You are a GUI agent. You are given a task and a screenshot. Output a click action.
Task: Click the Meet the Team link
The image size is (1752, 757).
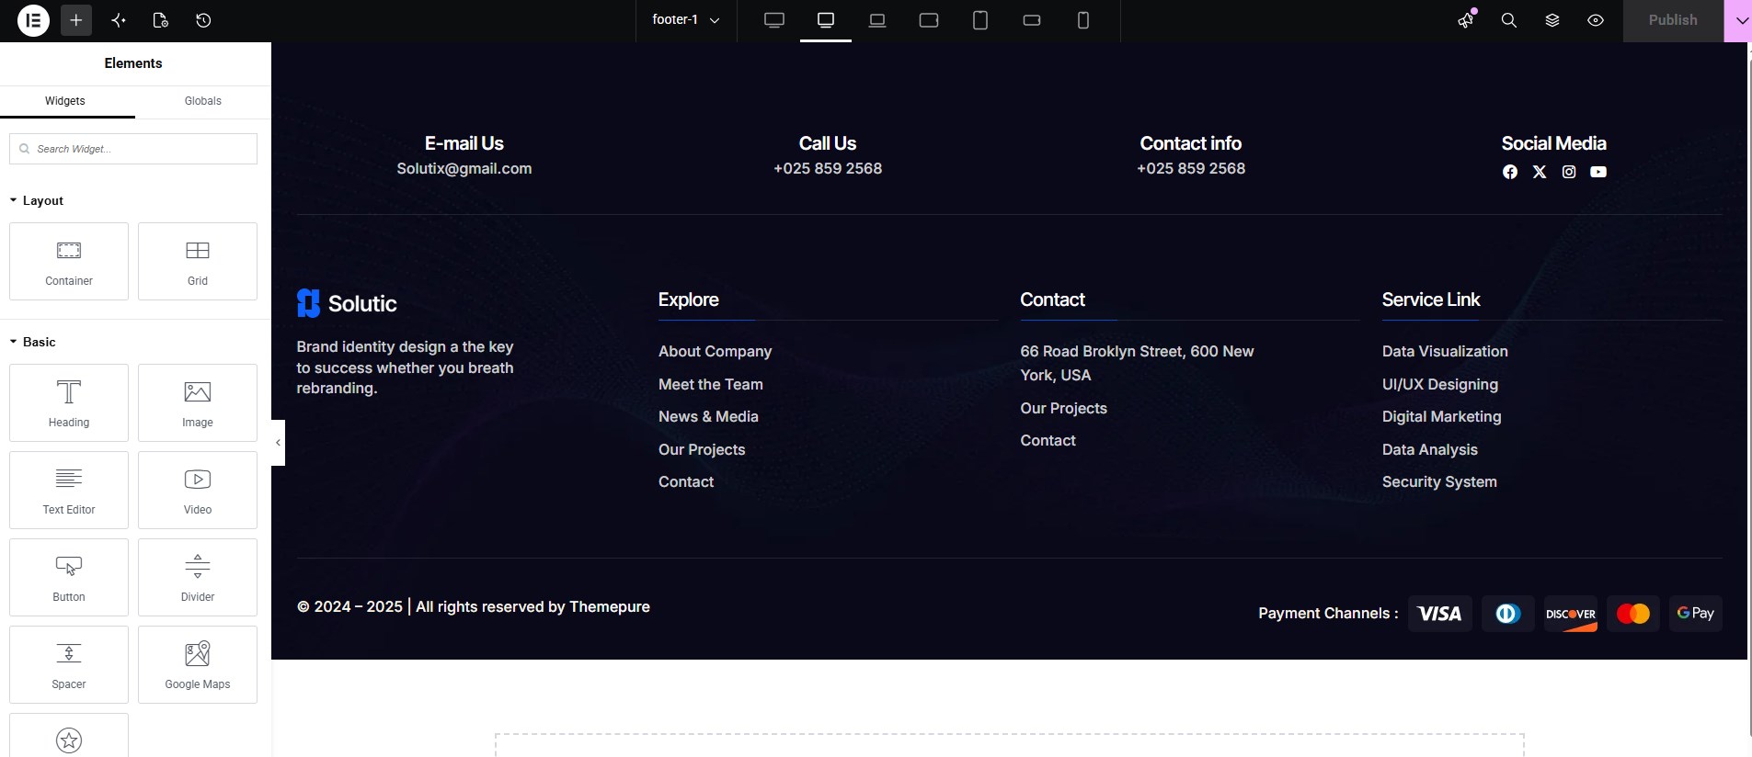pos(711,384)
